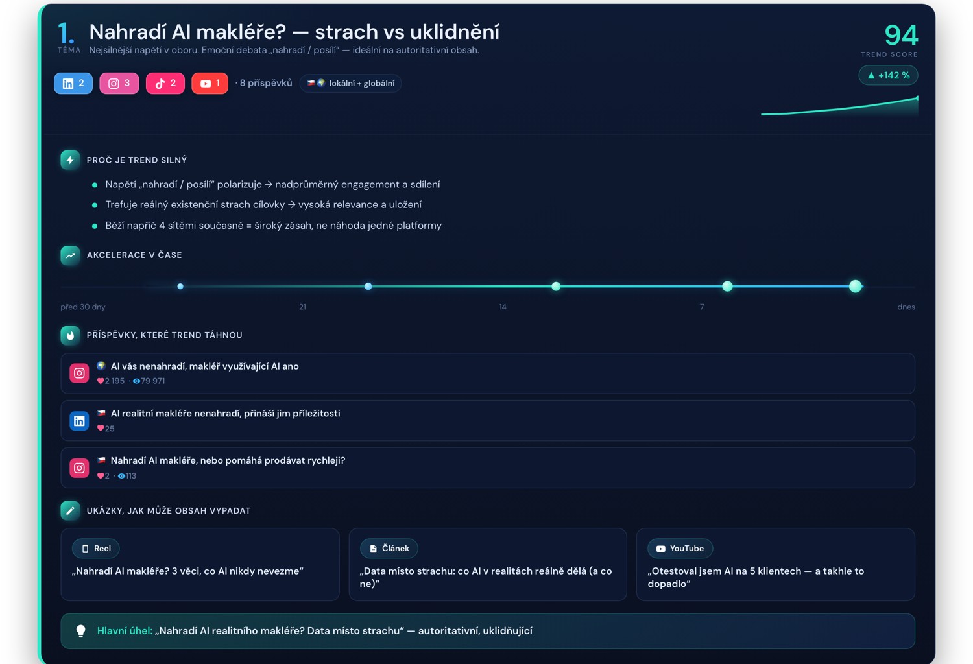Viewport: 973px width, 664px height.
Task: Open post AI realitní makléře nenahradí, přináší jim příležitosti
Action: [488, 421]
